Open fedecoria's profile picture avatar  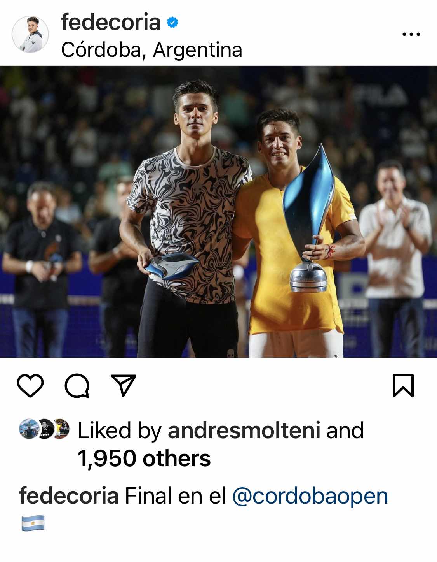coord(30,34)
